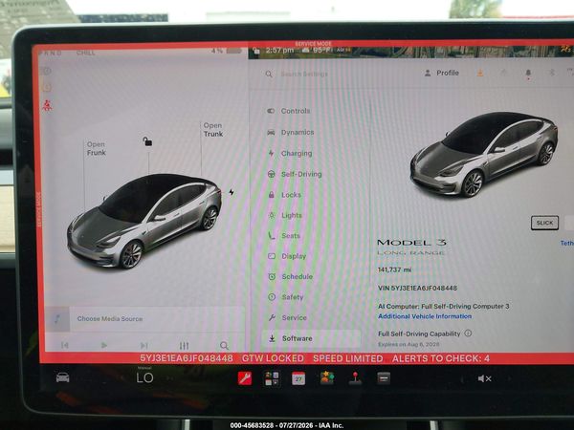Image resolution: width=574 pixels, height=430 pixels.
Task: Tap the orange software download icon
Action: point(480,74)
